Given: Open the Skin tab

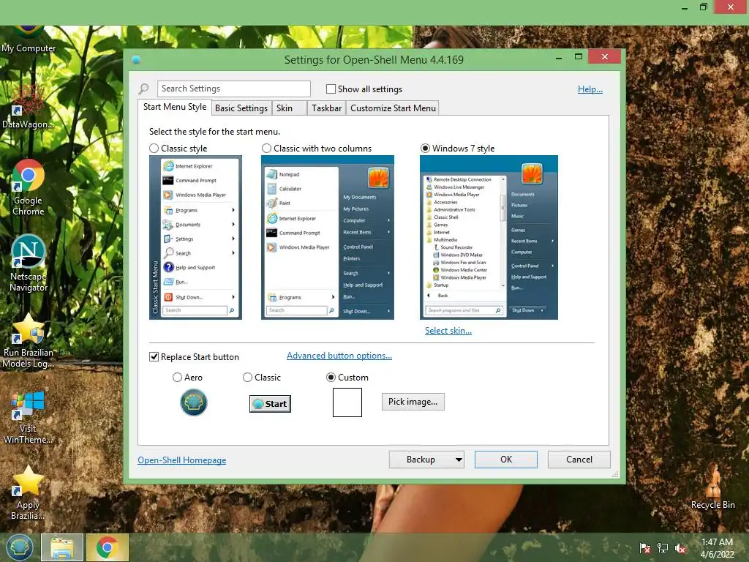Looking at the screenshot, I should pyautogui.click(x=289, y=108).
